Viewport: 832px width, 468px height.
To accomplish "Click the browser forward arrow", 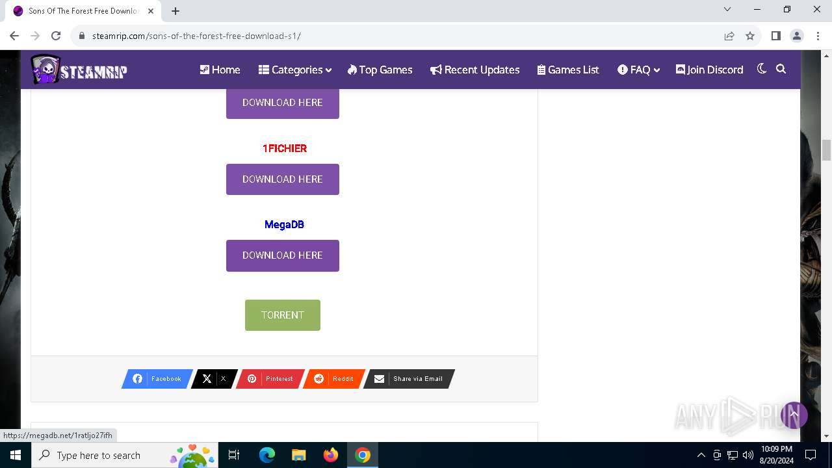I will pos(35,36).
